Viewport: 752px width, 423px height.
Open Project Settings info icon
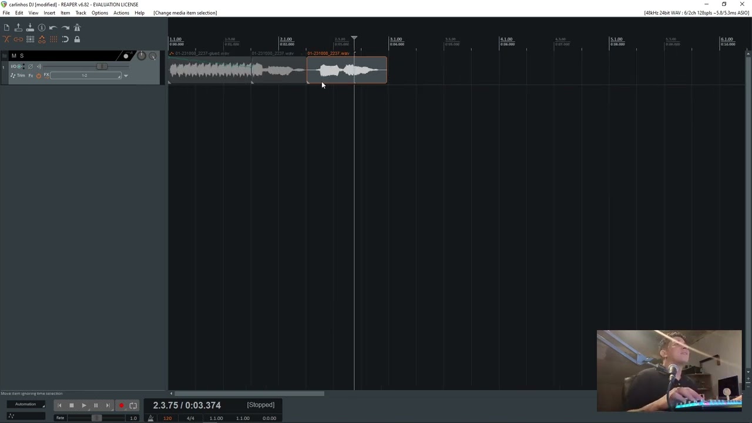click(x=42, y=28)
